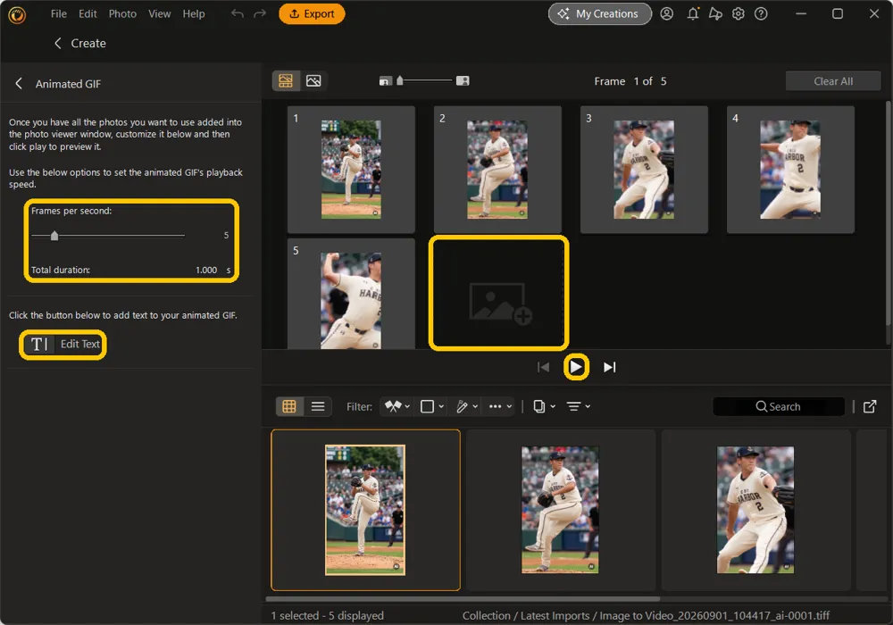Open the View menu
The image size is (893, 625).
coord(160,13)
